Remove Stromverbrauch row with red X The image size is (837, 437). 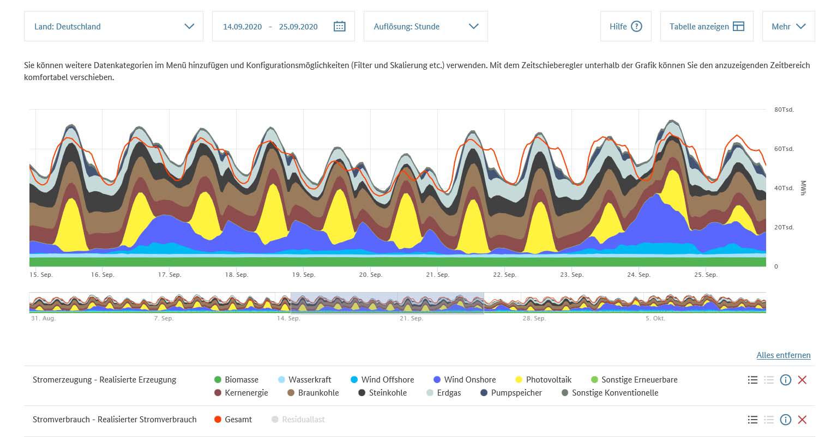[802, 420]
